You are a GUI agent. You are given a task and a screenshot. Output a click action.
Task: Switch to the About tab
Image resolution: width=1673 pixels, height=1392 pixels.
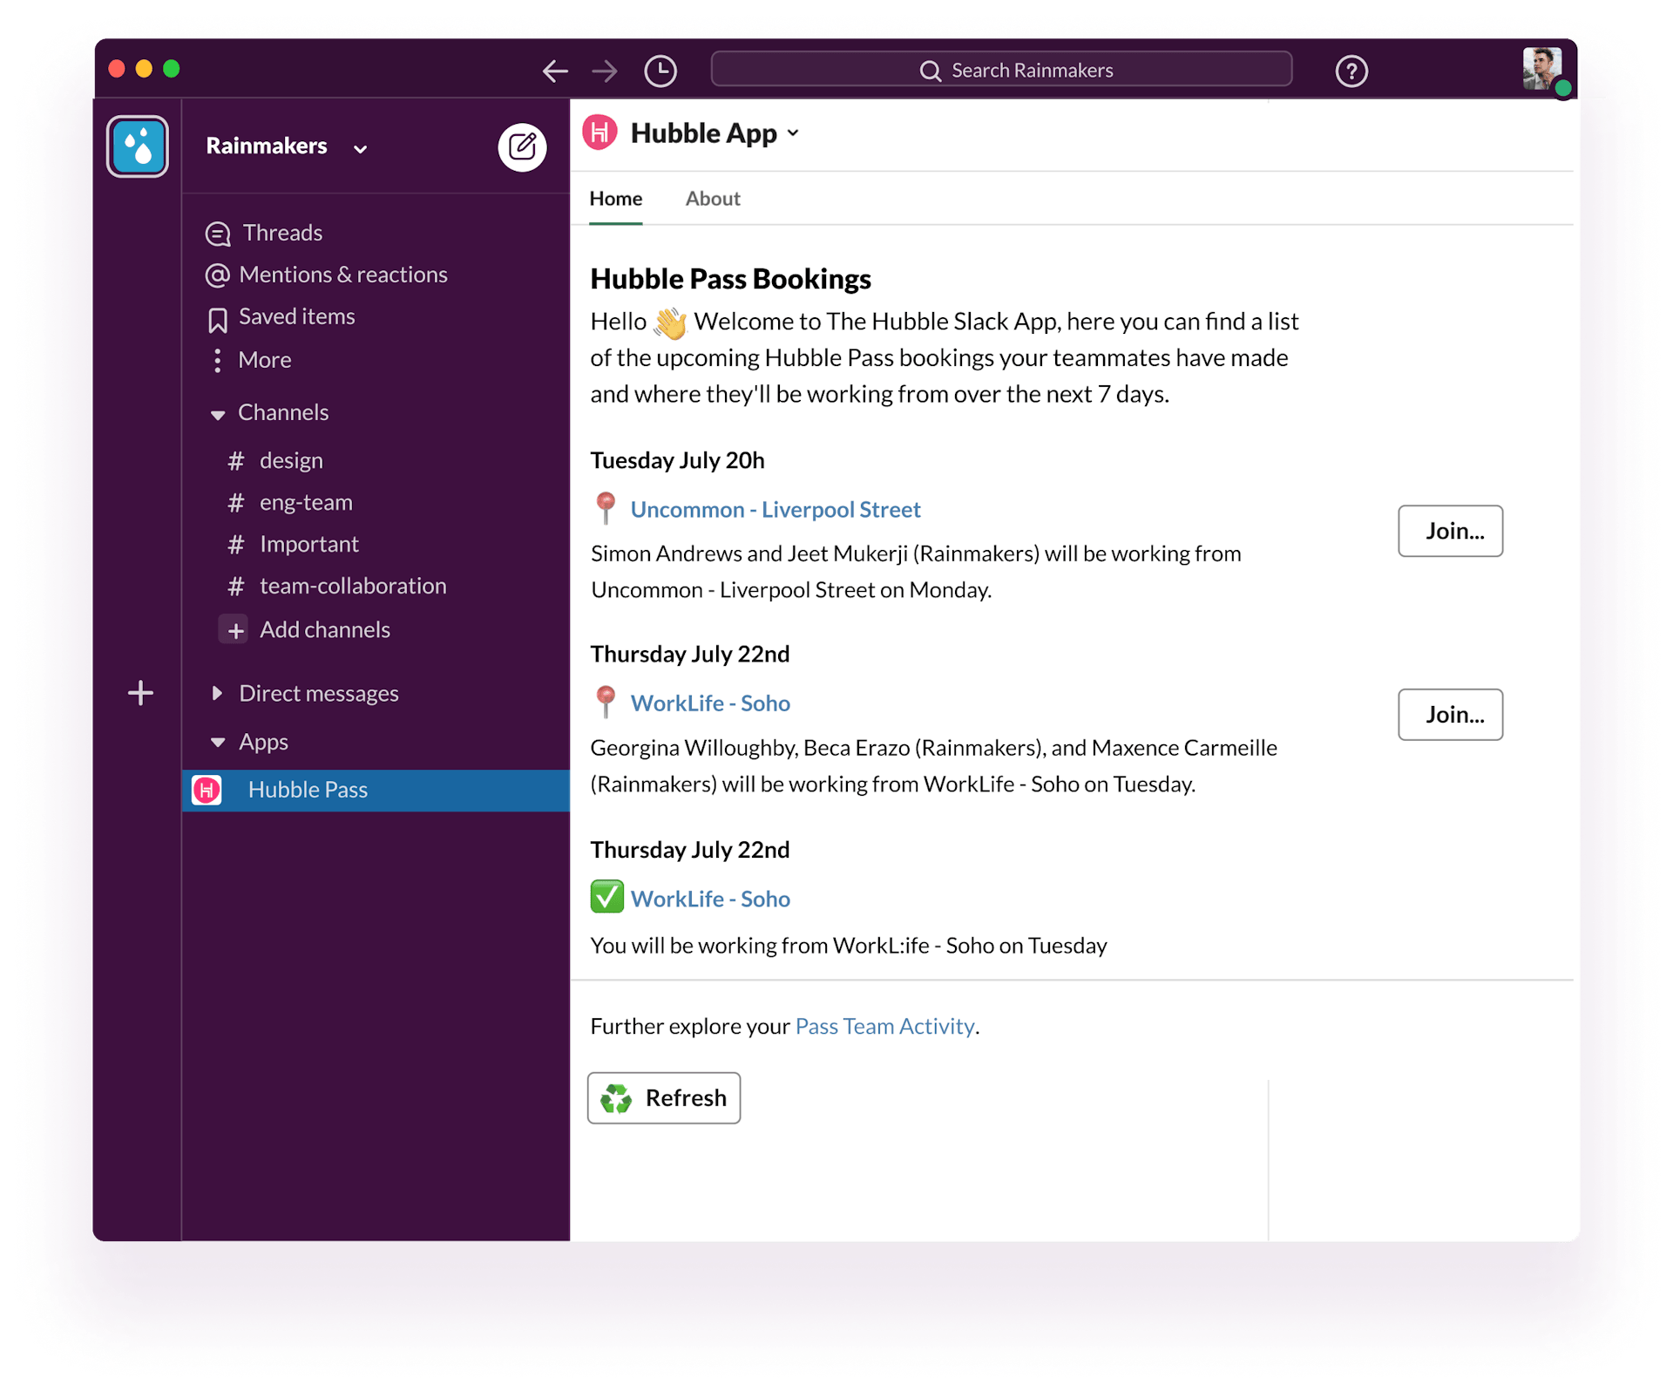click(x=712, y=199)
